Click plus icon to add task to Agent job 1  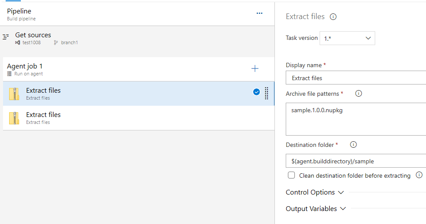pos(255,68)
